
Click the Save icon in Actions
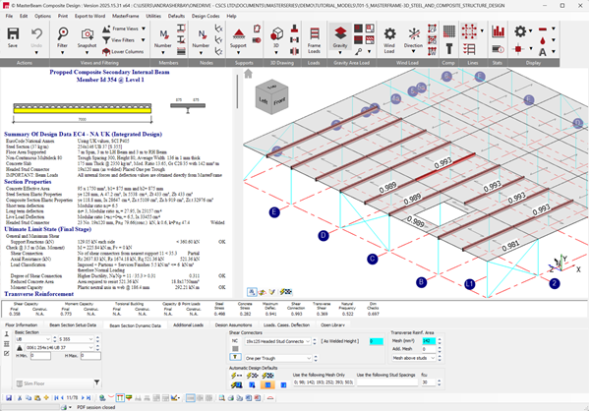(x=13, y=34)
